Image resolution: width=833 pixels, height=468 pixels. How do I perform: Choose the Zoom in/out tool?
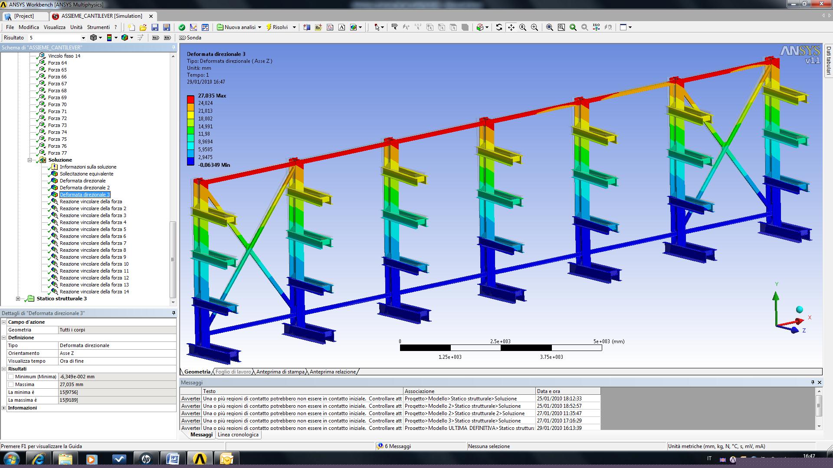click(523, 27)
